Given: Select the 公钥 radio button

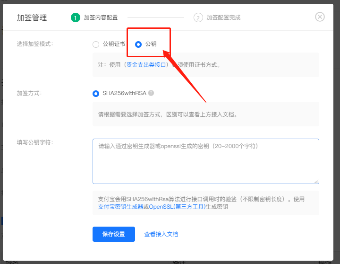Looking at the screenshot, I should click(138, 44).
